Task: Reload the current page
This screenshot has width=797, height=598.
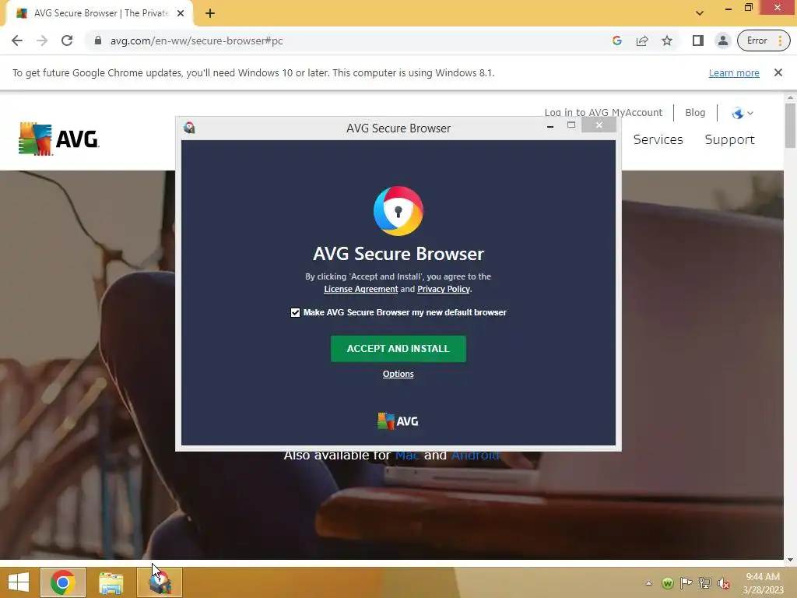Action: click(67, 40)
